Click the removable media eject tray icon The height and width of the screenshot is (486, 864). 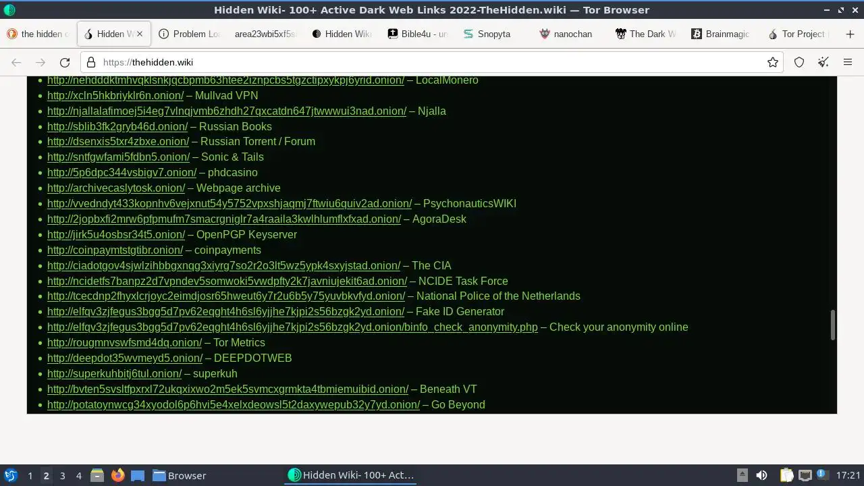click(742, 475)
